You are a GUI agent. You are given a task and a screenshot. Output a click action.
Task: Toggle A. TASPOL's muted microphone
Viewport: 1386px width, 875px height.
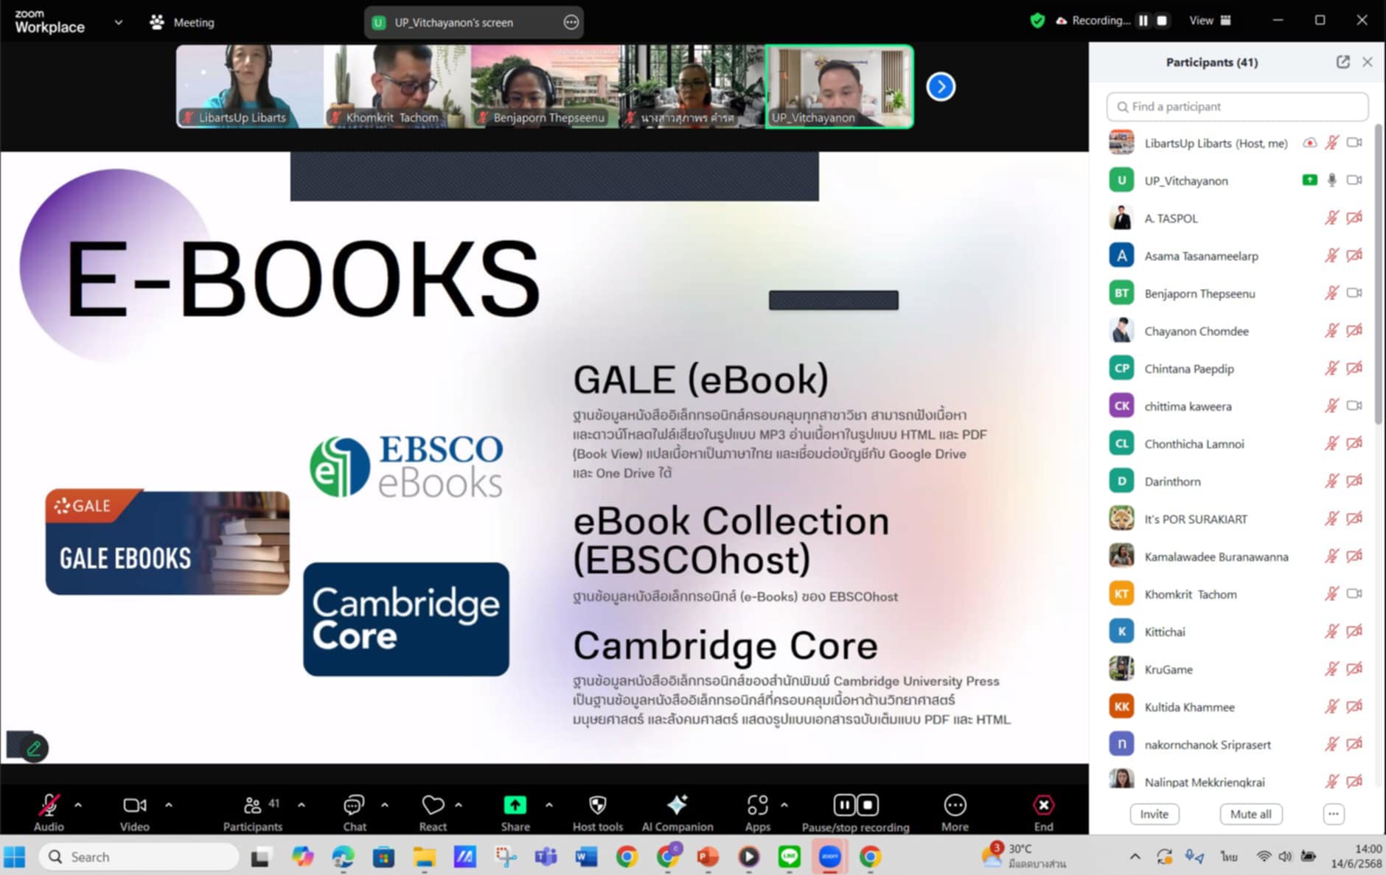pos(1331,218)
